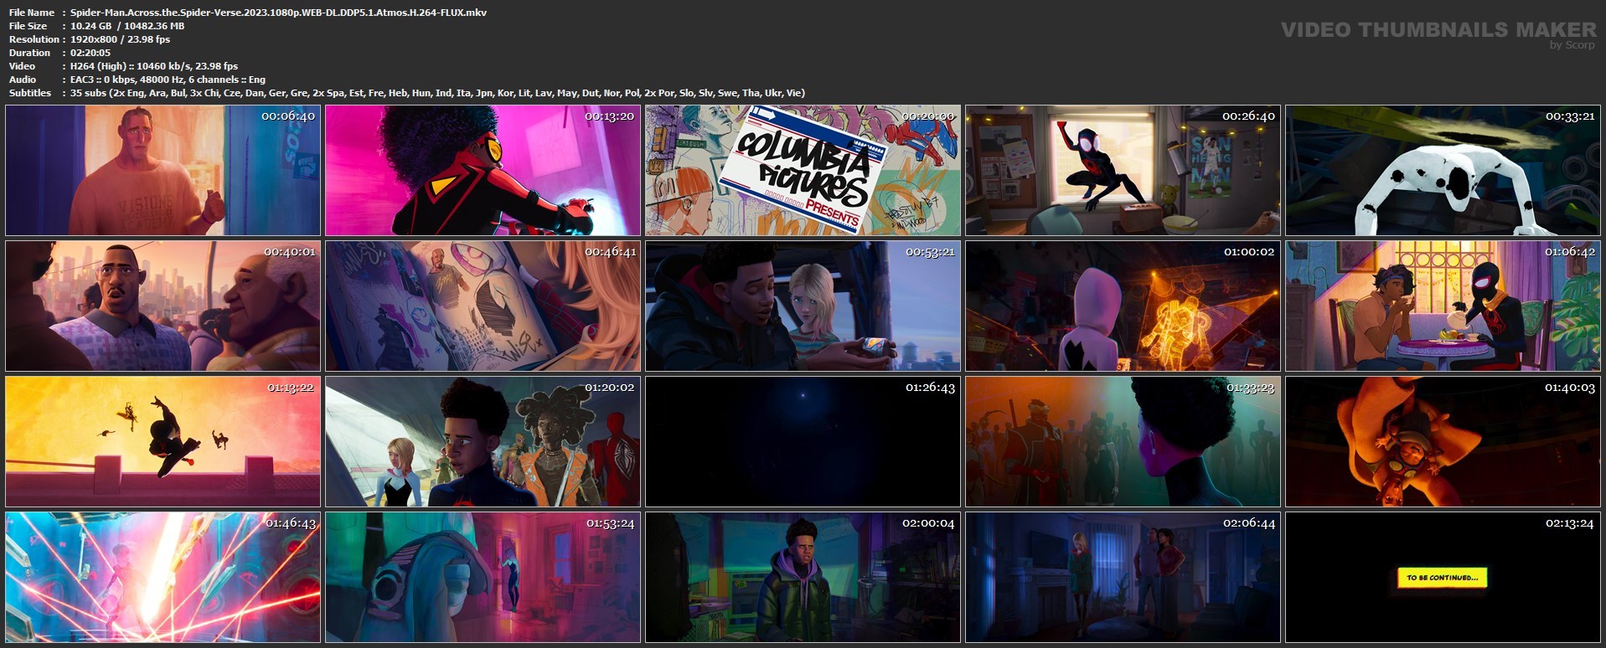Click the 'Subtitles' label
The height and width of the screenshot is (648, 1606).
pos(30,93)
